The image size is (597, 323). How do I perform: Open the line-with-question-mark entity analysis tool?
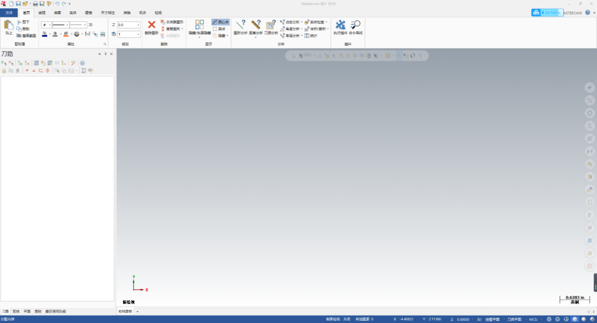pyautogui.click(x=240, y=25)
